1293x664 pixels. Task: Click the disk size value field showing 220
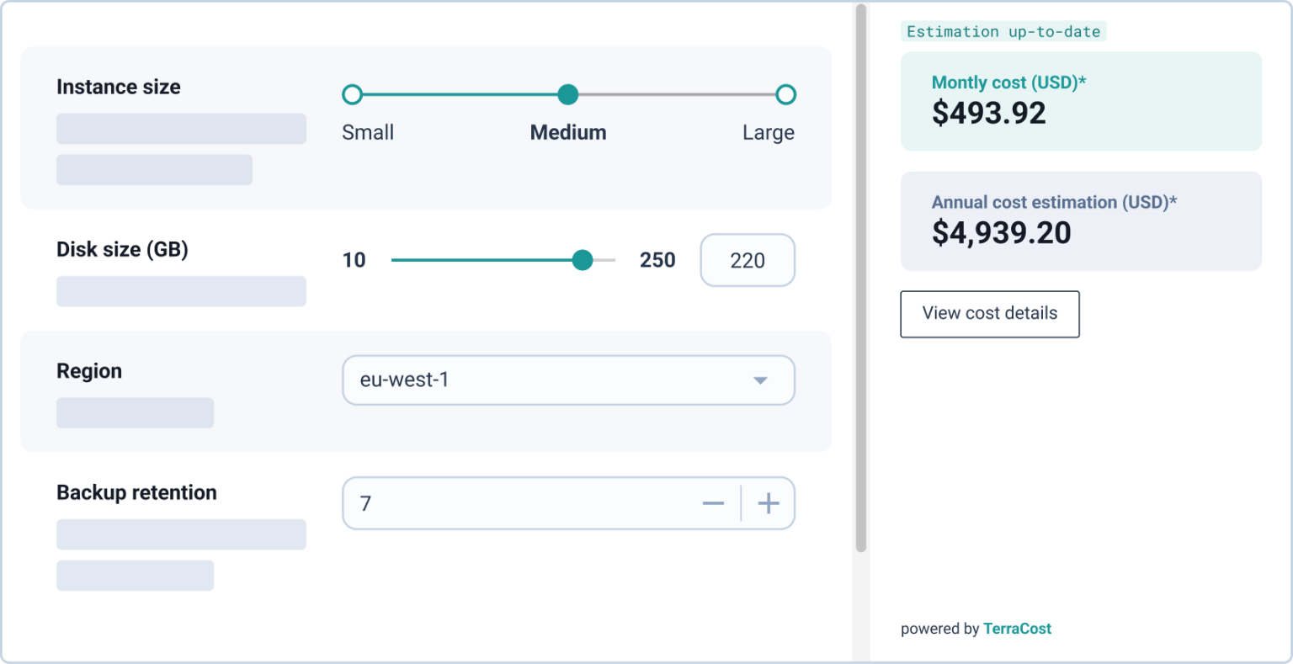(747, 260)
